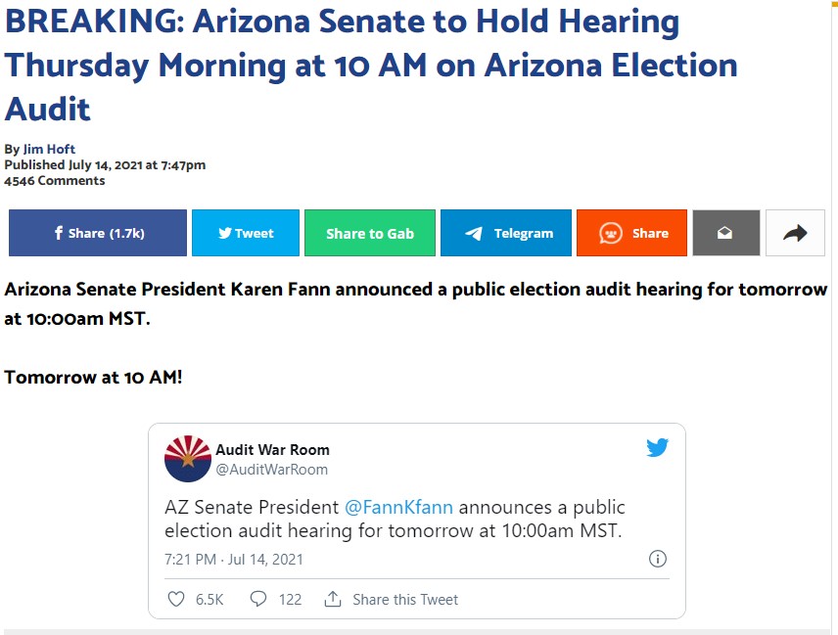Click the article headline title
The width and height of the screenshot is (838, 635).
coord(371,65)
